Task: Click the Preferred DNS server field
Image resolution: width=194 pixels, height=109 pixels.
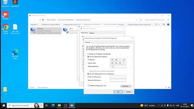Action: [x=118, y=77]
